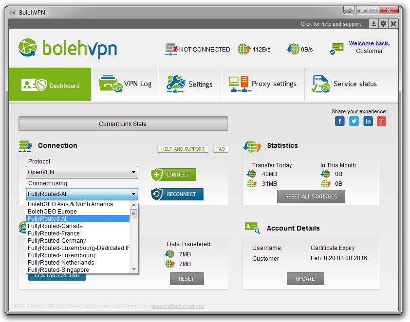Open the Proxy settings tab

(x=263, y=84)
